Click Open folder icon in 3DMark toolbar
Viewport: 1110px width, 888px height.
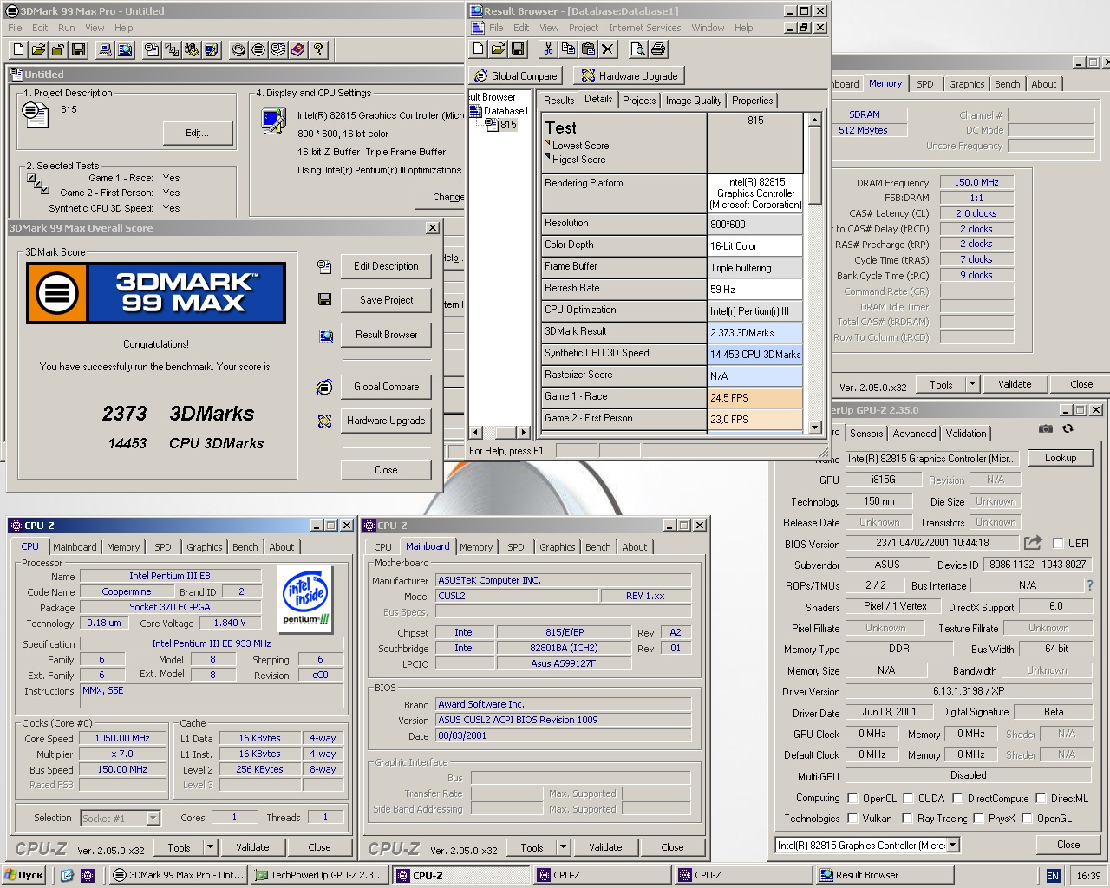38,49
